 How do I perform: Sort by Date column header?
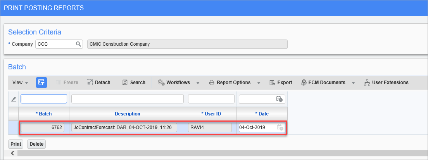(x=262, y=114)
